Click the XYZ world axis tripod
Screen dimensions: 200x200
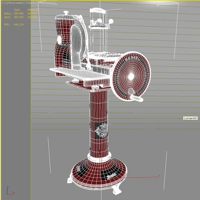coord(10,191)
